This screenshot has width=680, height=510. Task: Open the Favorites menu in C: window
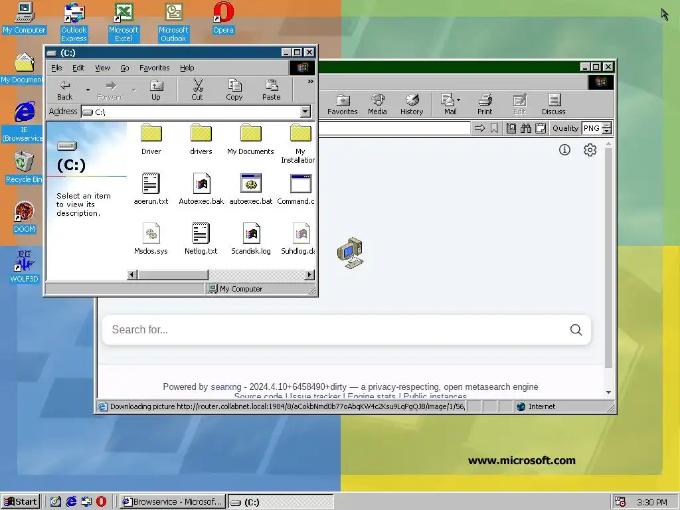click(x=154, y=68)
